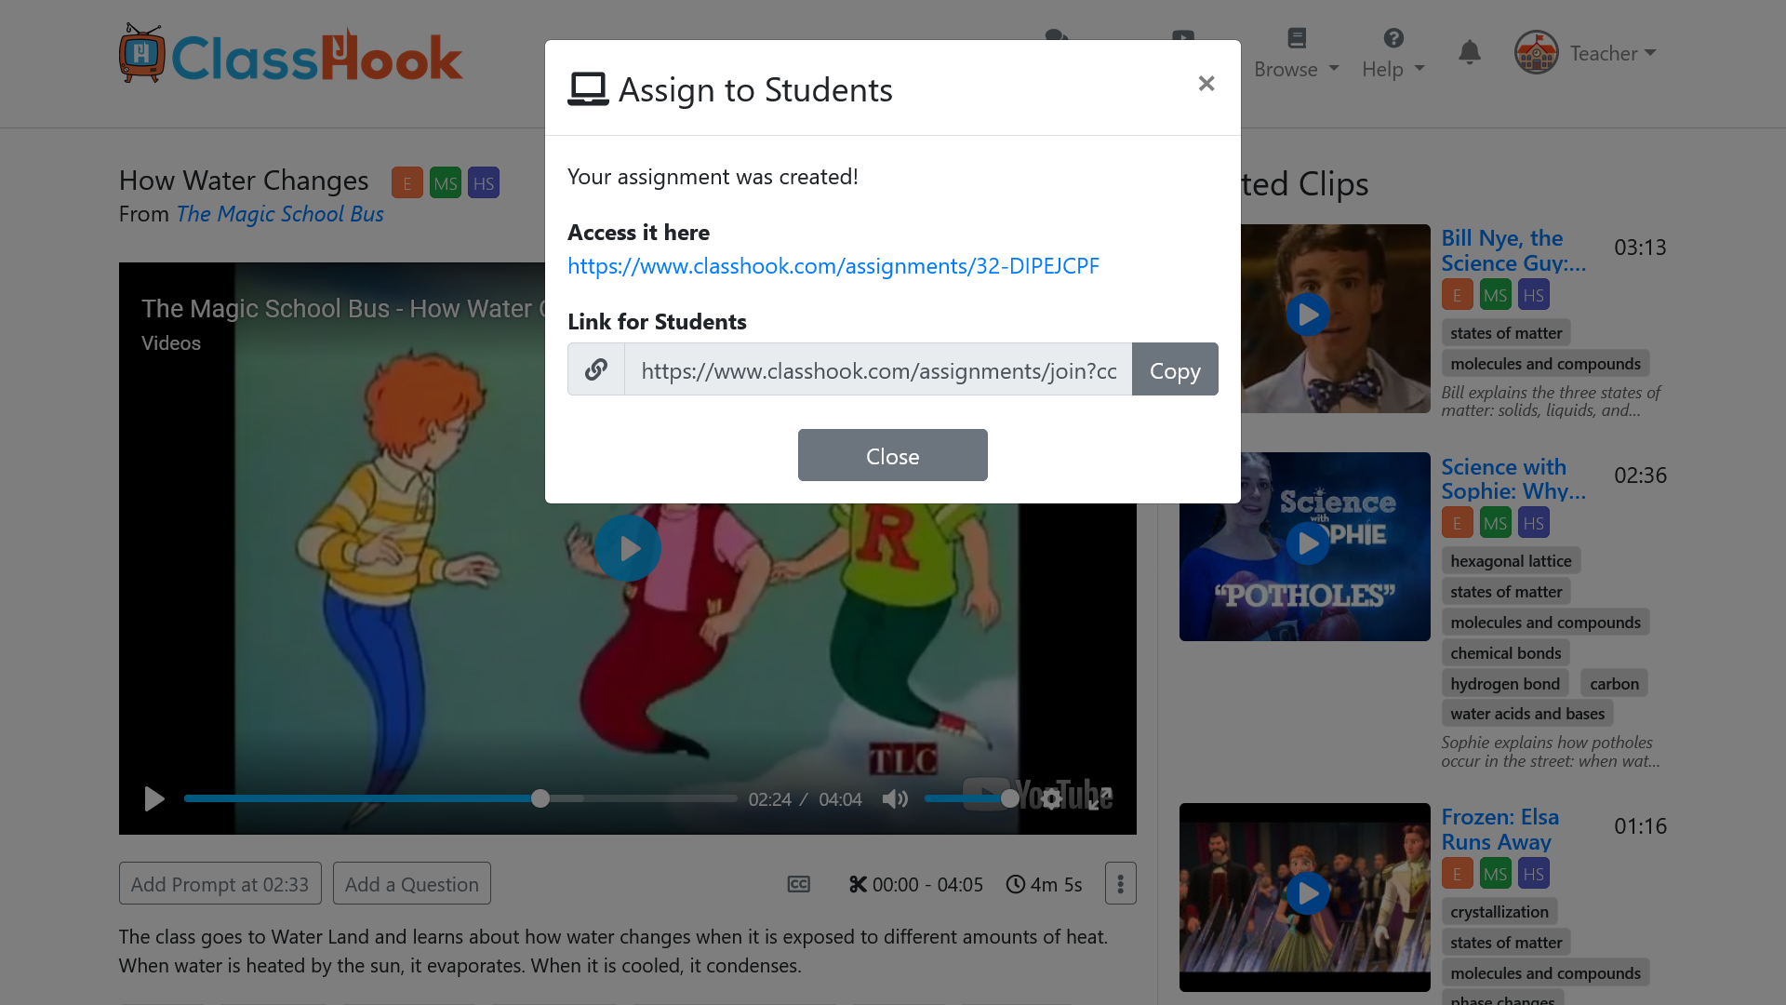
Task: Click the E badge under Science with Sophie
Action: point(1457,523)
